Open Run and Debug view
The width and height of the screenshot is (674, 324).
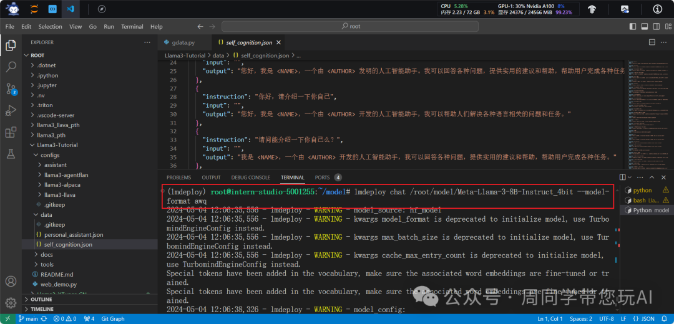click(11, 110)
